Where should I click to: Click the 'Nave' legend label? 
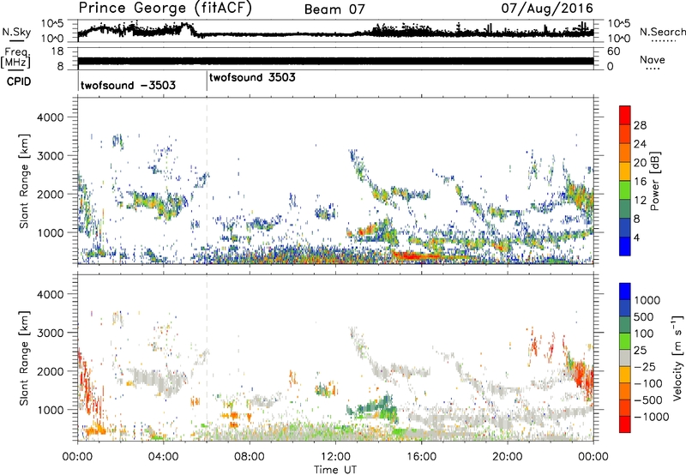click(x=652, y=59)
